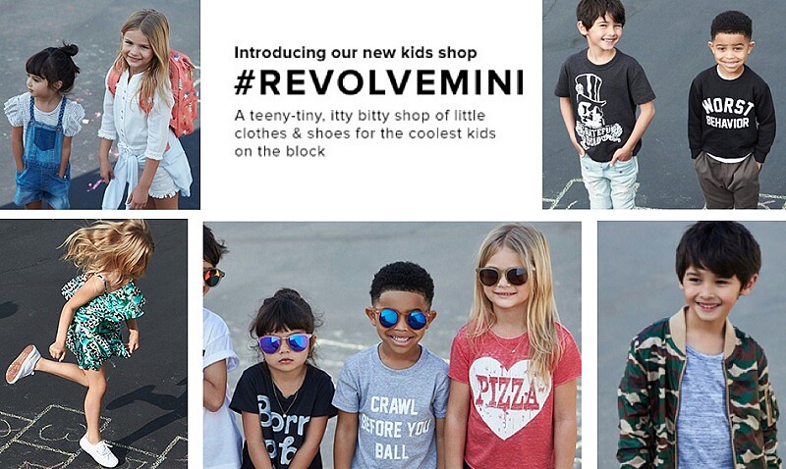
Task: Click the blue mirrored round sunglasses
Action: 403,319
